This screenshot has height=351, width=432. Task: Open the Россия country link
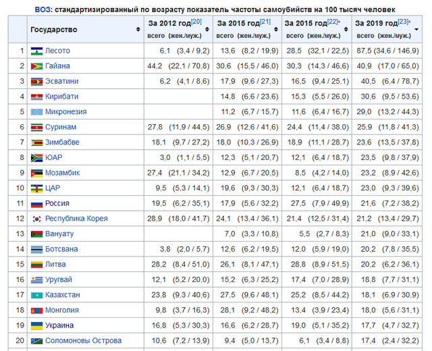click(x=57, y=203)
